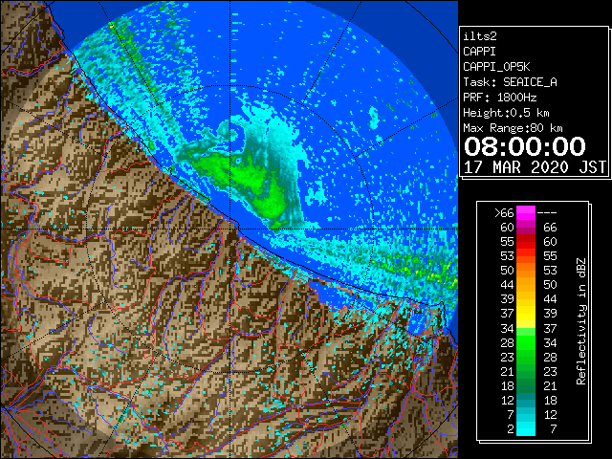Click the >66 legend label

(504, 213)
